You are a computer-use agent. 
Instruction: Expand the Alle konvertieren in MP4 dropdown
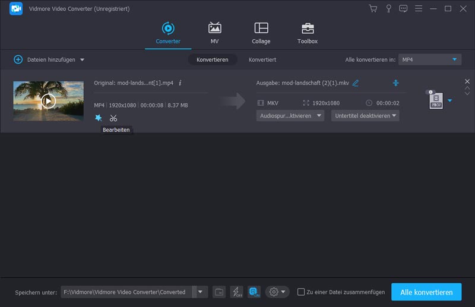pos(429,59)
